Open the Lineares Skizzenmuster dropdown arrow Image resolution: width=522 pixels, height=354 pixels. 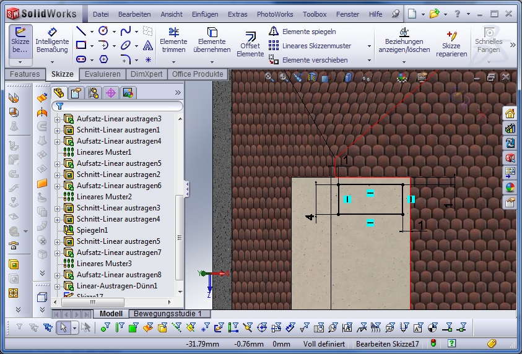(x=369, y=46)
